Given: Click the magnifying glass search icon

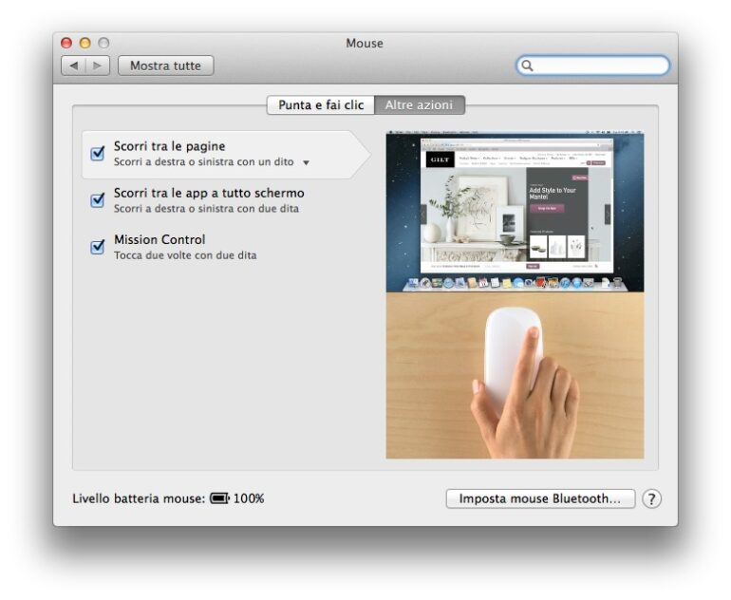Looking at the screenshot, I should 528,66.
